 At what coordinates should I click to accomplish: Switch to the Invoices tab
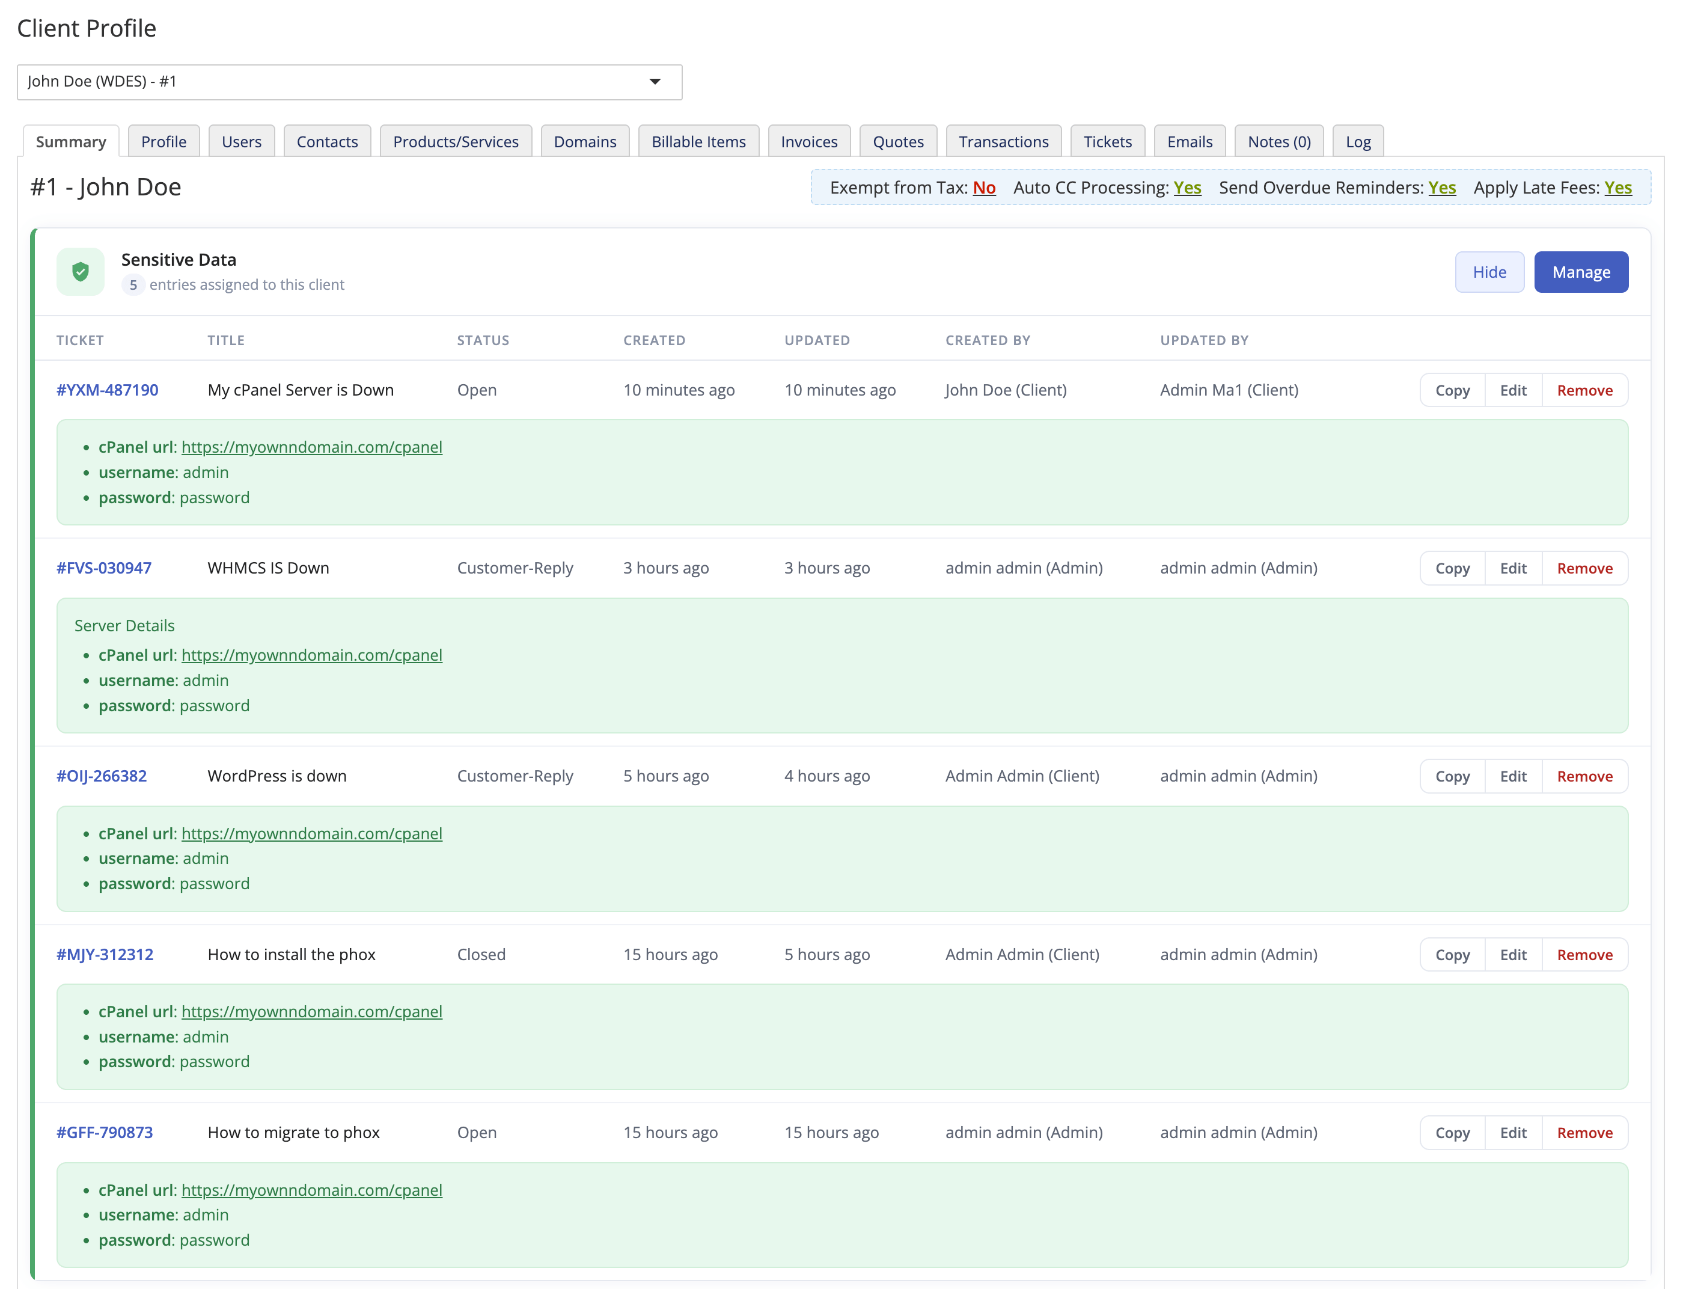[x=808, y=141]
